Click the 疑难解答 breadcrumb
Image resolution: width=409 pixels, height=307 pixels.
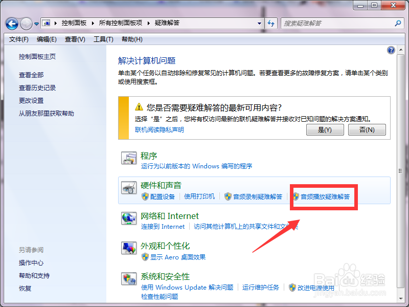(x=167, y=23)
